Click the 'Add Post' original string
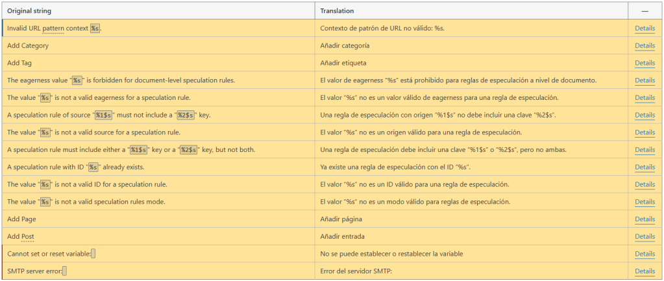 point(20,236)
